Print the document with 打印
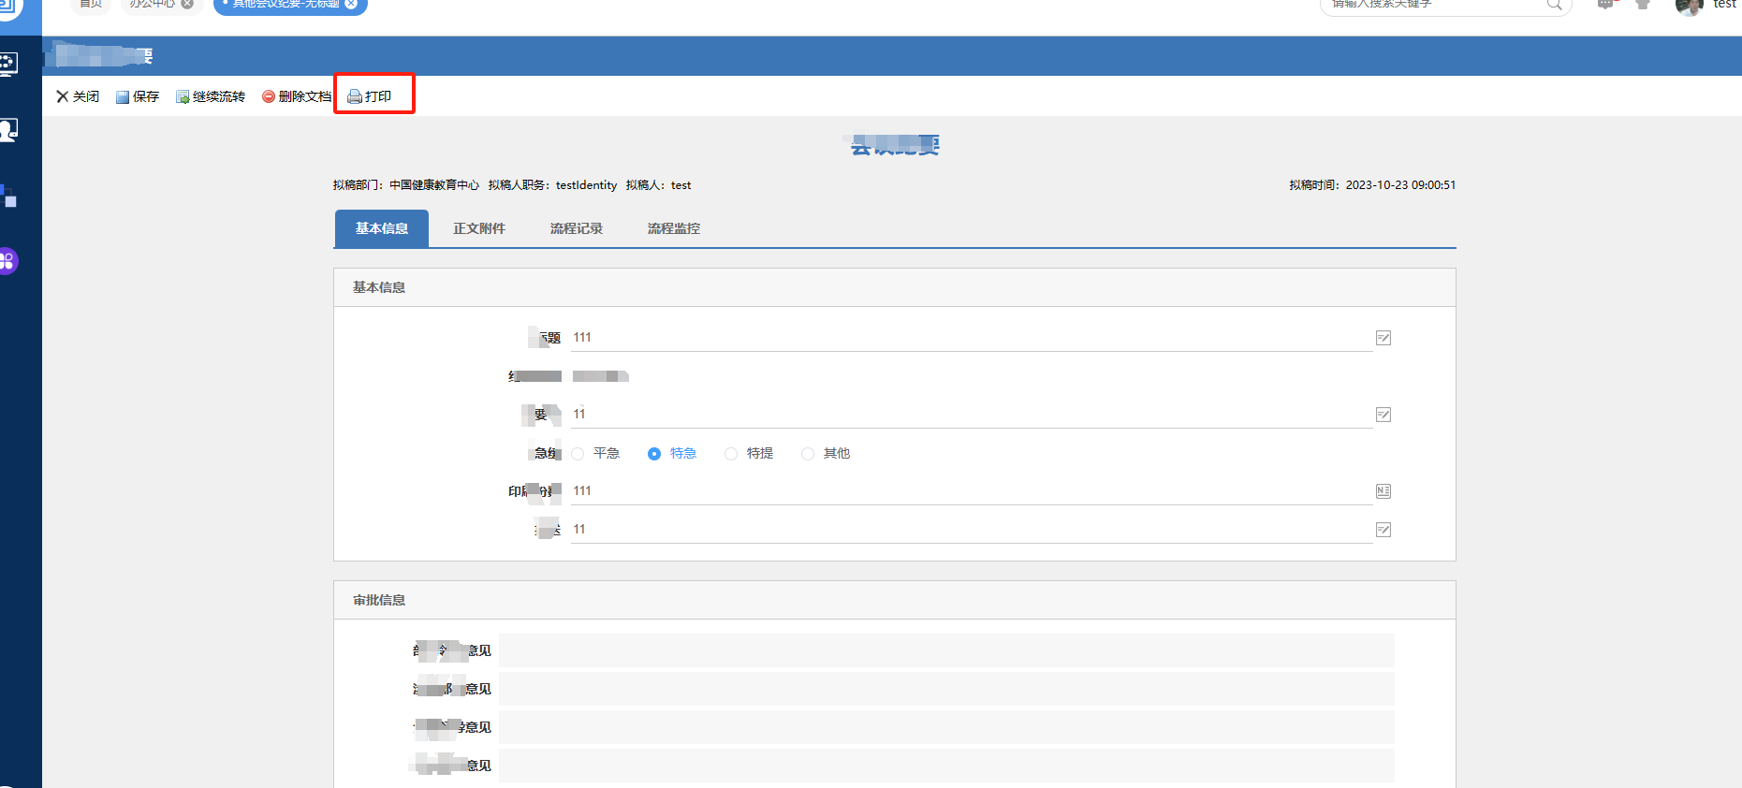This screenshot has height=788, width=1742. point(370,96)
